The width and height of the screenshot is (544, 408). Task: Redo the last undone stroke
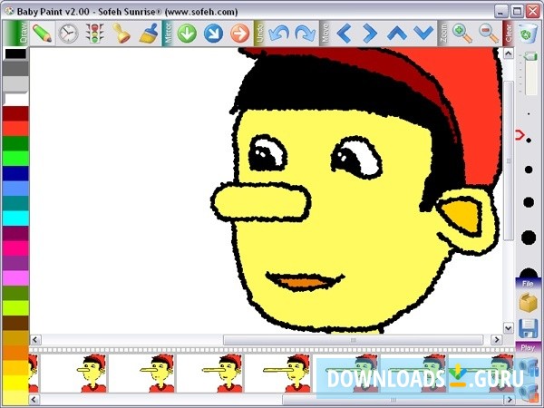(305, 34)
